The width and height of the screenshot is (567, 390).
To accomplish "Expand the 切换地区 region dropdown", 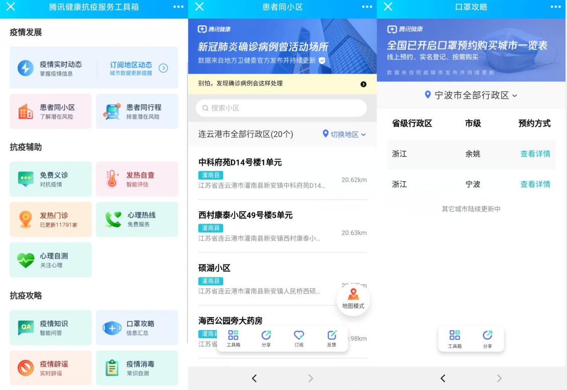I will pos(344,134).
